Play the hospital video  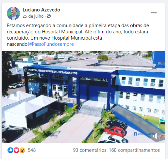click(83, 97)
